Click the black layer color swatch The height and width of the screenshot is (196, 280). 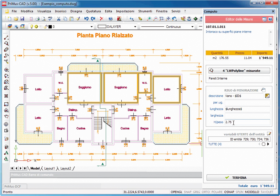pos(50,27)
